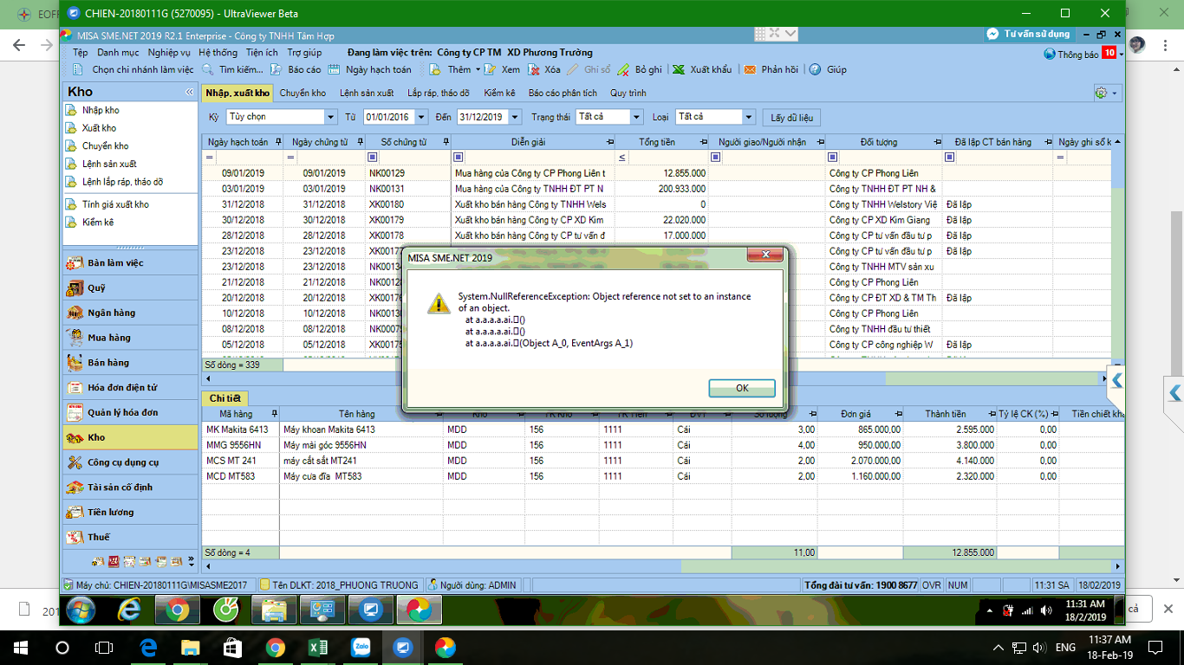Collapse the Kho side panel
The image size is (1184, 665).
click(x=189, y=92)
